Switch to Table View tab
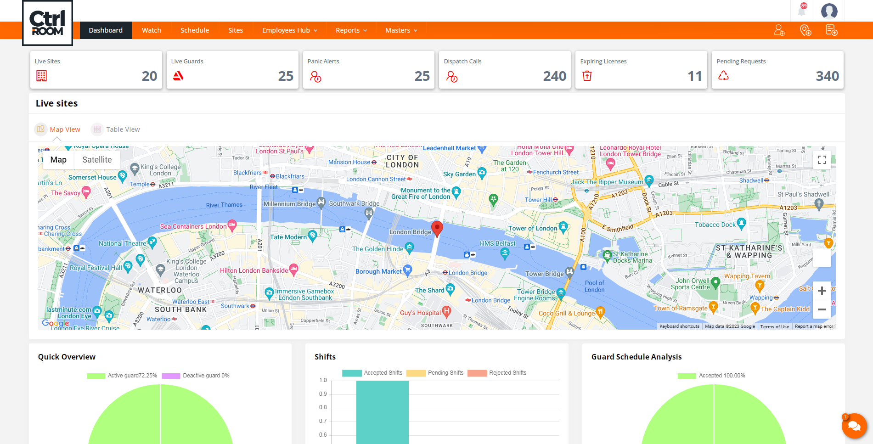Screen dimensions: 873x444 coord(116,129)
